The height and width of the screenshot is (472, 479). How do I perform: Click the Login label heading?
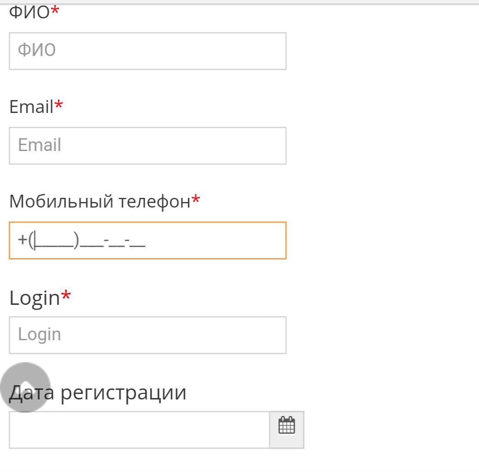coord(34,298)
